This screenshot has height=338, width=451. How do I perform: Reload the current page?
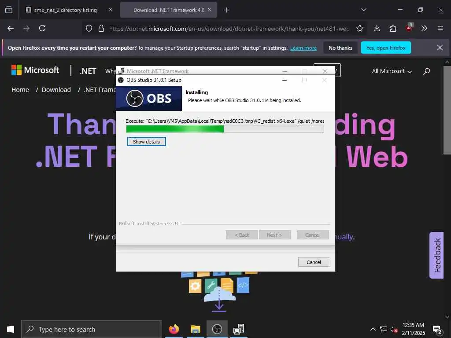(x=42, y=28)
